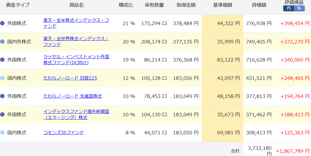This screenshot has height=156, width=311.
Task: Click the 取得金額 column header
Action: tap(186, 5)
